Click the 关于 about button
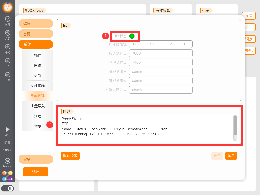The image size is (260, 195). click(x=250, y=27)
